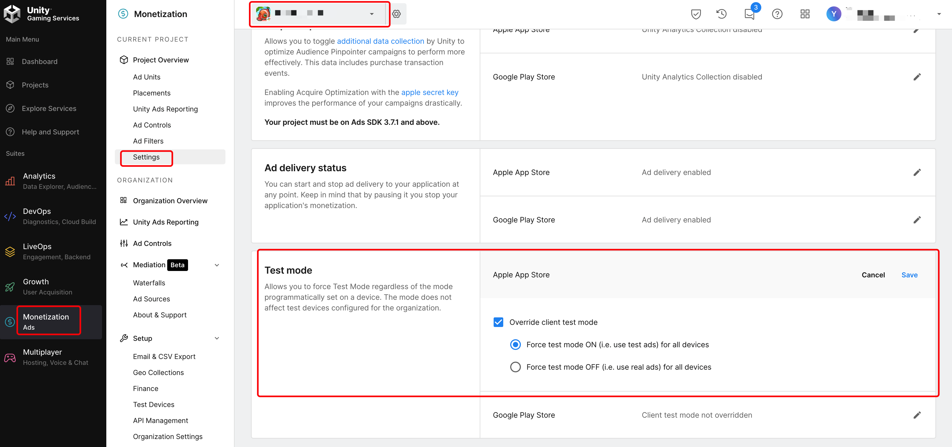Viewport: 952px width, 447px height.
Task: Open Explore Services in main menu
Action: [x=49, y=109]
